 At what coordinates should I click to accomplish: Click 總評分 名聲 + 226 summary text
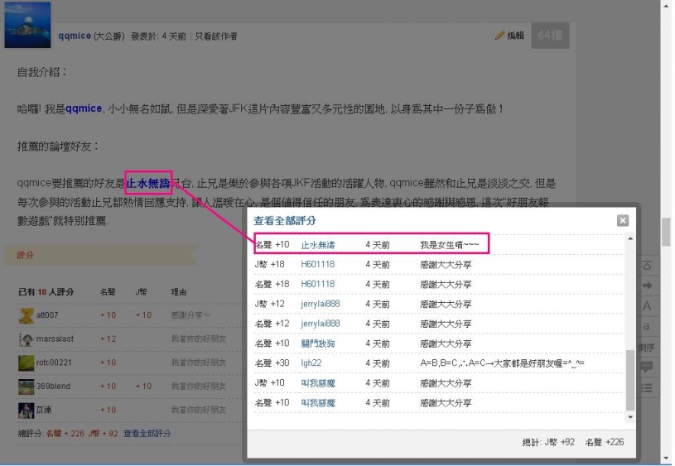[x=51, y=433]
